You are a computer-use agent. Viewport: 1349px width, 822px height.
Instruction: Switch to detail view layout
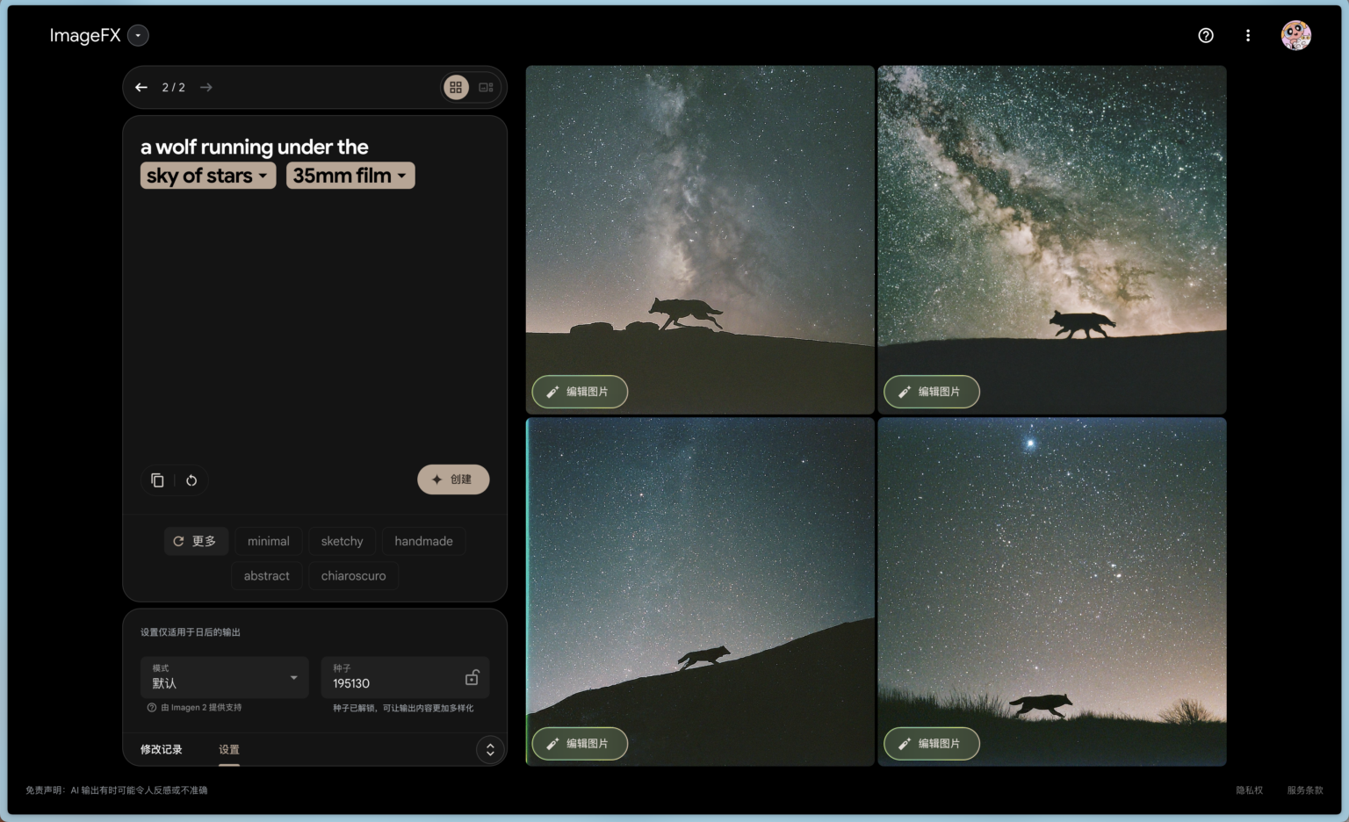[x=486, y=87]
